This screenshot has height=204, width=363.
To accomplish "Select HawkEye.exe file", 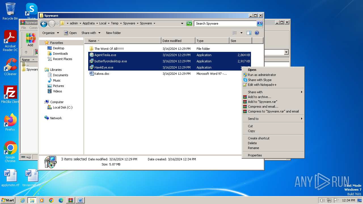I will pos(104,67).
